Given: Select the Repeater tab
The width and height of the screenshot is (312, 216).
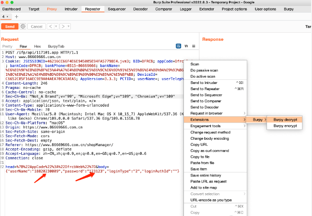Looking at the screenshot, I should click(93, 9).
